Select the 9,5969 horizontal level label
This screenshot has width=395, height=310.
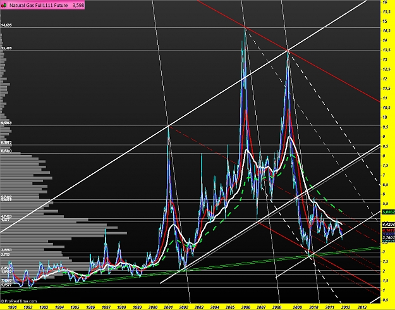(x=6, y=123)
